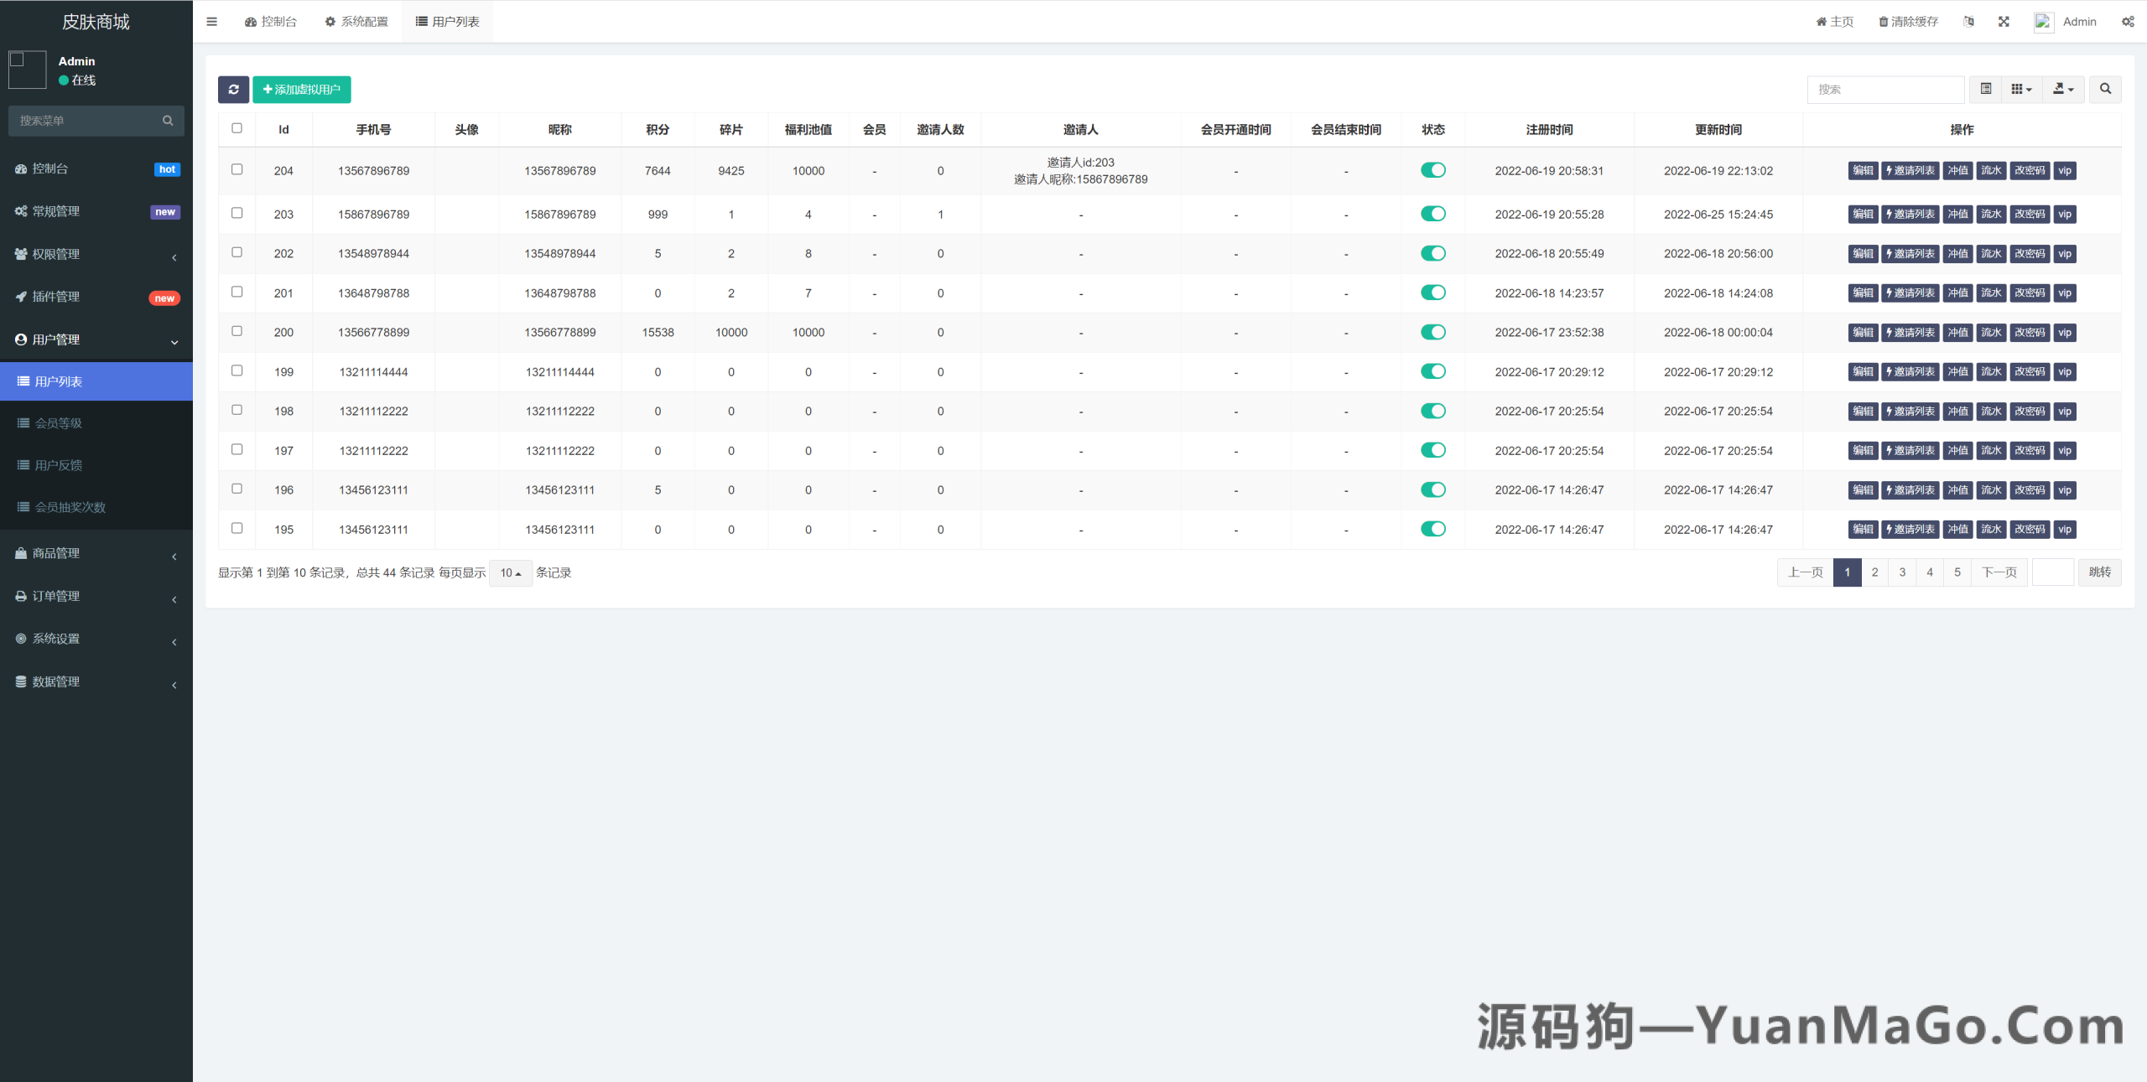Open the column visibility dropdown

click(2021, 90)
